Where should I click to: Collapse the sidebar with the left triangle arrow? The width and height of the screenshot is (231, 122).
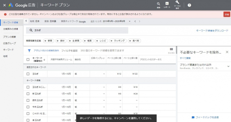(26, 21)
